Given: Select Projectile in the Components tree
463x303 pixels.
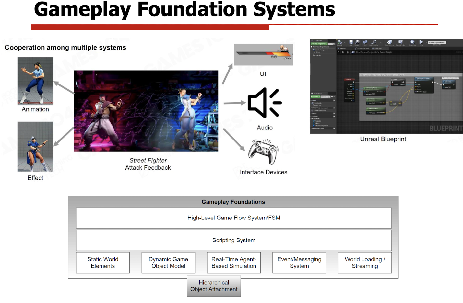Looking at the screenshot, I should pyautogui.click(x=317, y=55).
